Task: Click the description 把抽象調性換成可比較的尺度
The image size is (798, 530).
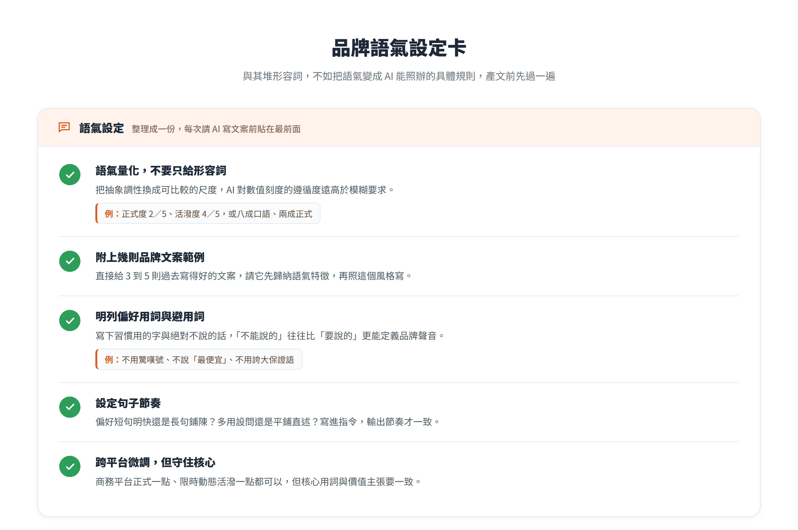Action: pyautogui.click(x=245, y=190)
